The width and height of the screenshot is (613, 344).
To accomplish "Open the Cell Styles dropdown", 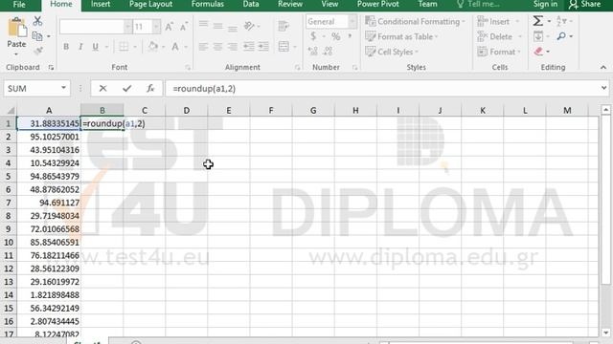I will [392, 52].
